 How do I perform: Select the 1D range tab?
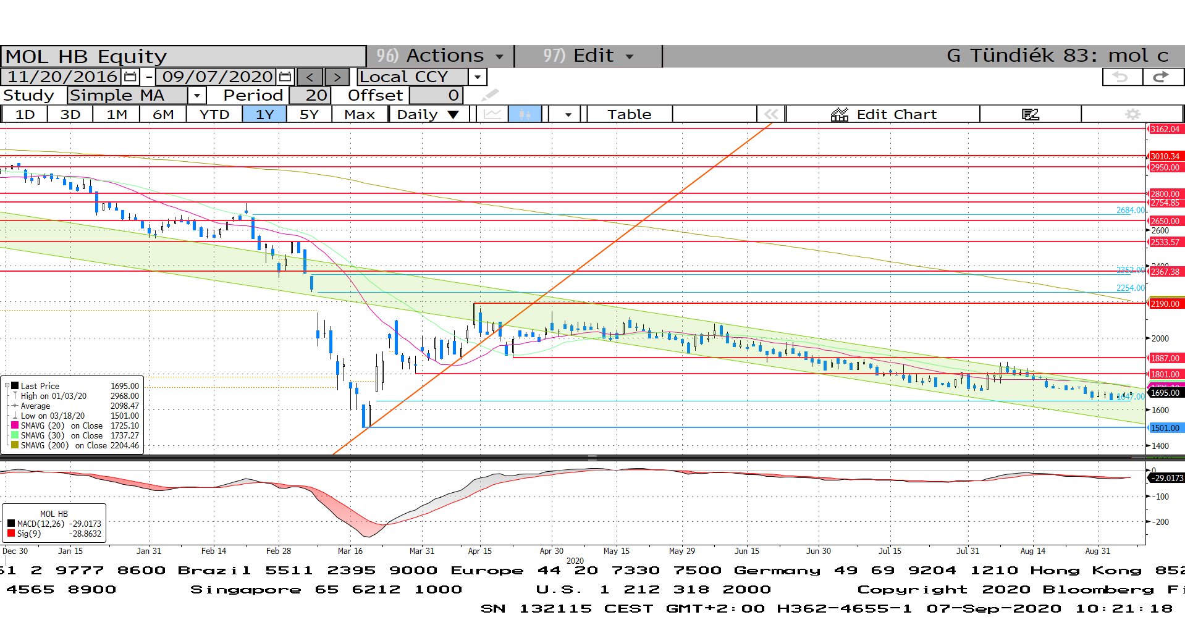tap(25, 114)
